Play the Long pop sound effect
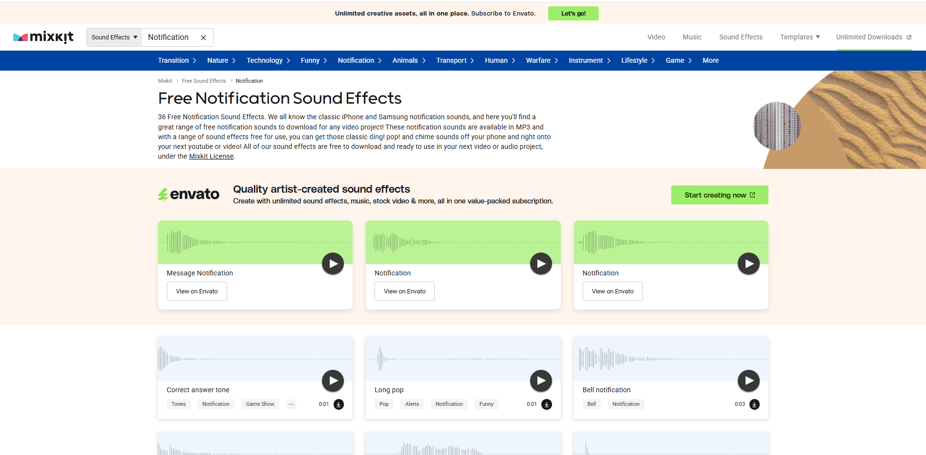This screenshot has height=455, width=926. coord(540,381)
